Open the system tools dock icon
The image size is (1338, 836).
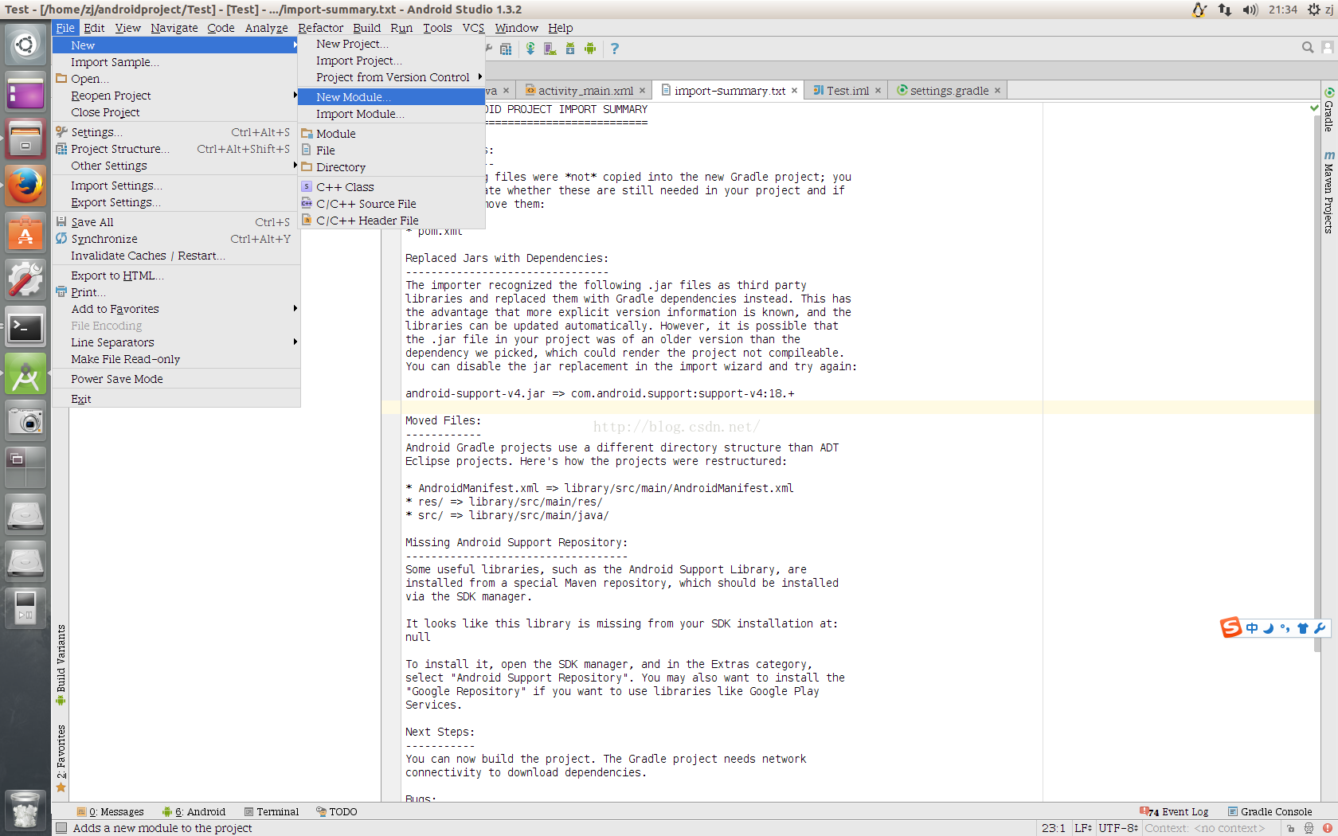[25, 280]
